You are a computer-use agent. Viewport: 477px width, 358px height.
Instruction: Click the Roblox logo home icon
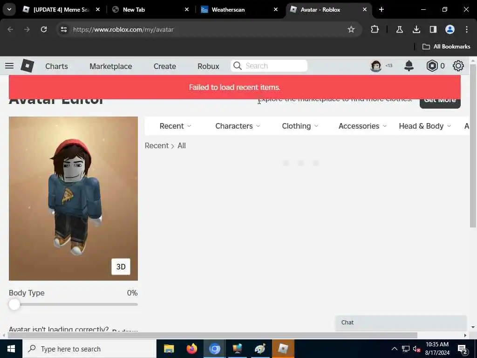pyautogui.click(x=27, y=66)
